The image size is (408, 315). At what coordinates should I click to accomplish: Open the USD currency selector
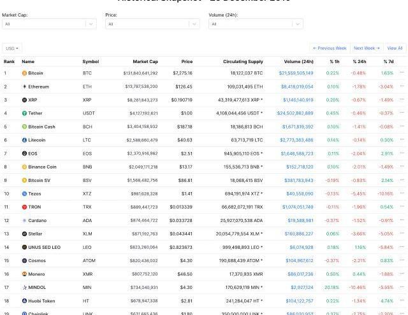coord(12,48)
